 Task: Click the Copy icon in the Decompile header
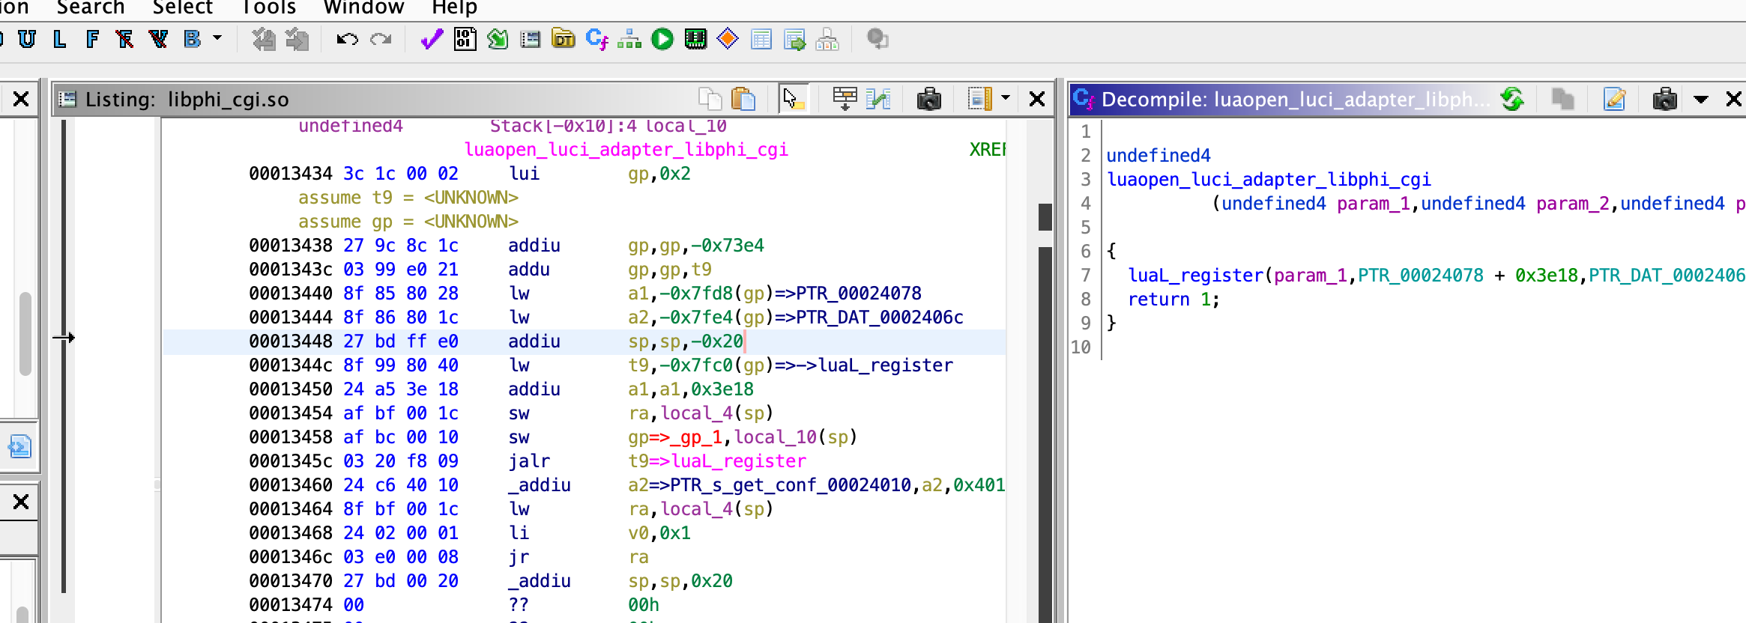1562,99
